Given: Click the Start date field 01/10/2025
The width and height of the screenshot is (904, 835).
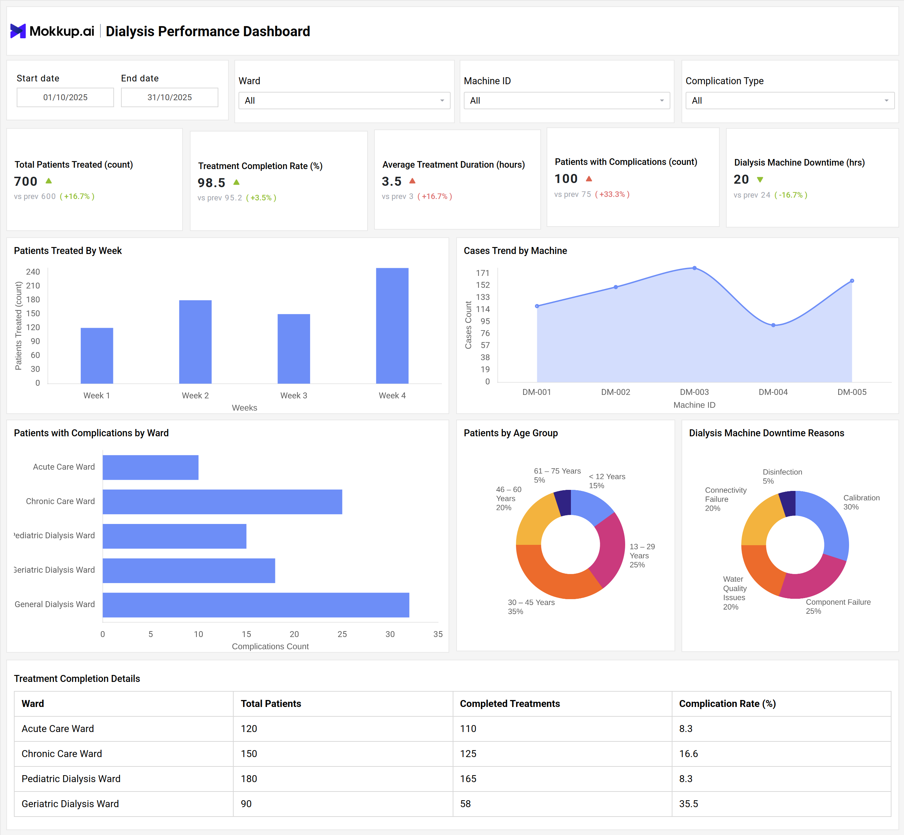Looking at the screenshot, I should (x=65, y=97).
